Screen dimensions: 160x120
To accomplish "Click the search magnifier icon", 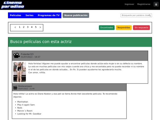I will [x=150, y=15].
